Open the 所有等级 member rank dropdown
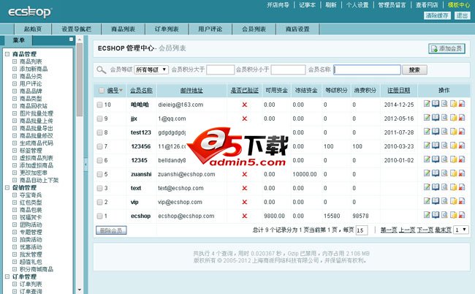475x294 pixels. click(151, 69)
